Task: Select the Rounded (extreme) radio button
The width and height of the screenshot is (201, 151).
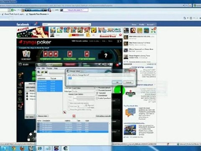Action: pyautogui.click(x=97, y=90)
